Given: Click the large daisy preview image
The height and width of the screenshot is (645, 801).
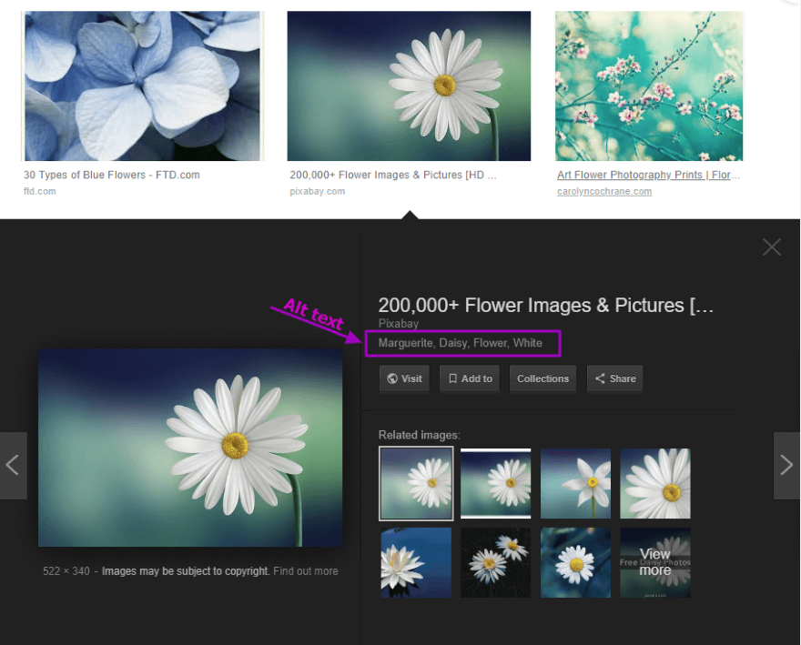Looking at the screenshot, I should tap(190, 448).
